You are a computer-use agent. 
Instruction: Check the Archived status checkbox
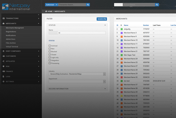pos(50,46)
